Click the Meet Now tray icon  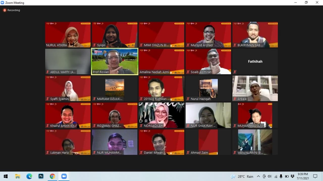(x=264, y=176)
